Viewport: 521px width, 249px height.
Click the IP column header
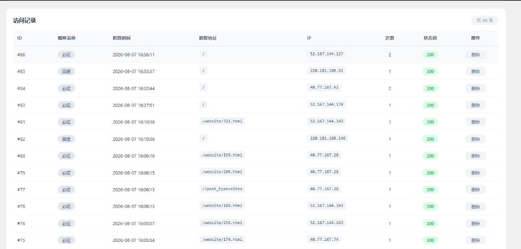tap(309, 38)
